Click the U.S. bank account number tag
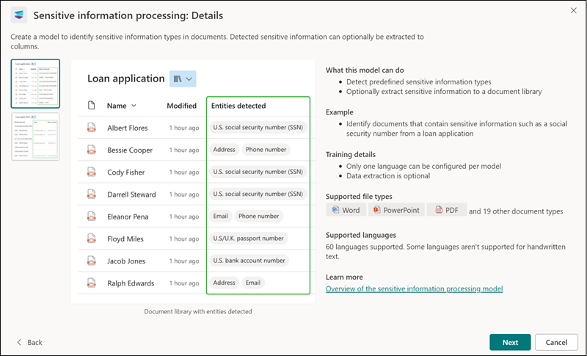The width and height of the screenshot is (587, 356). coord(249,260)
